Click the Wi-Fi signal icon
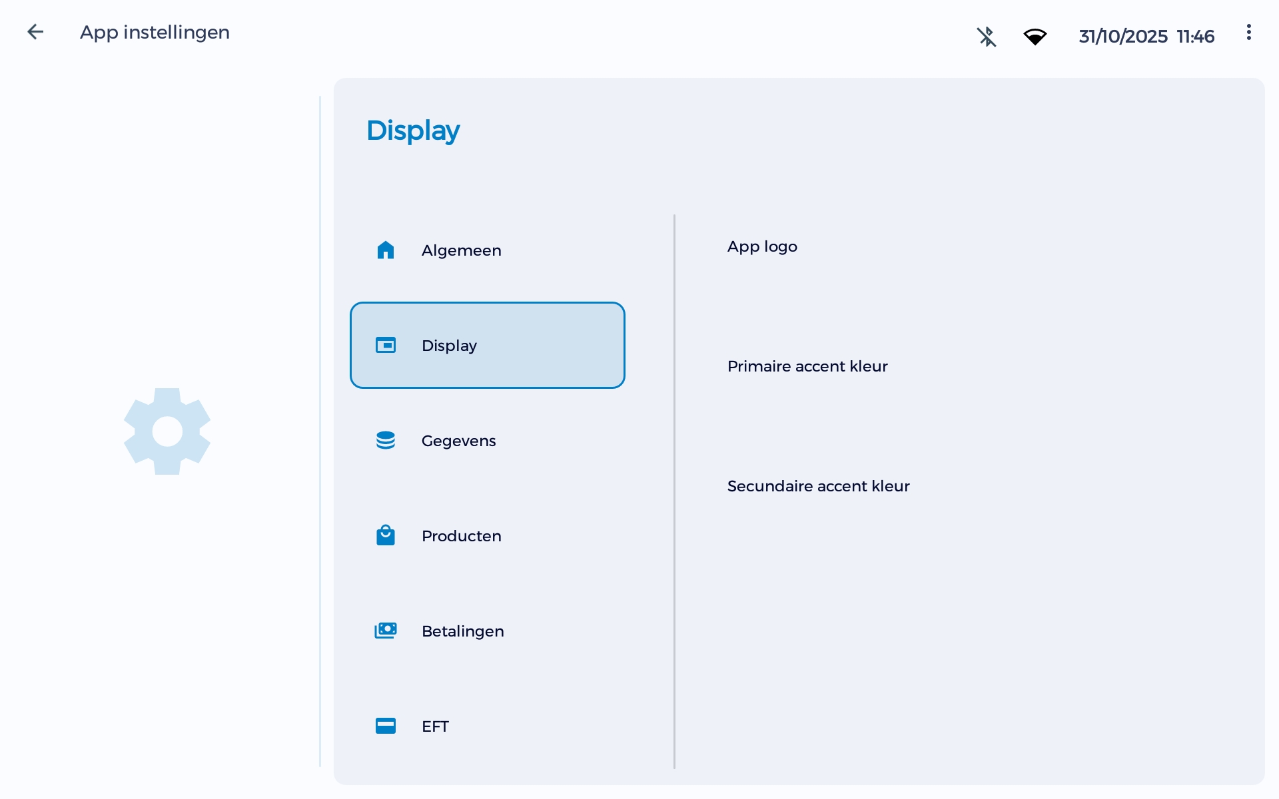Viewport: 1279px width, 799px height. click(1035, 37)
